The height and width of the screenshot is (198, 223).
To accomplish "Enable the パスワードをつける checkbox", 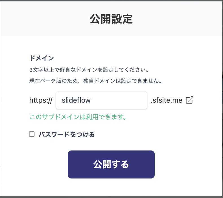I will pos(32,134).
